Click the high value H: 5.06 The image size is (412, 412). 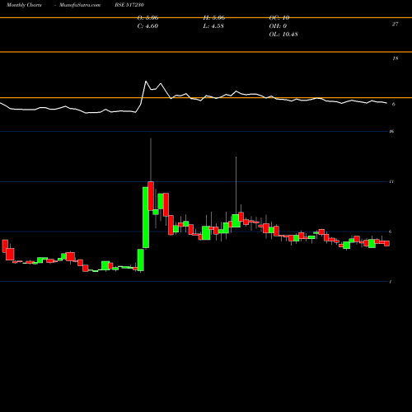pos(214,18)
